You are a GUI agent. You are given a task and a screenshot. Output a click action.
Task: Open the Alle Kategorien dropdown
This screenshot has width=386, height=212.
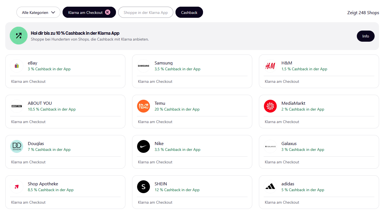pos(38,12)
